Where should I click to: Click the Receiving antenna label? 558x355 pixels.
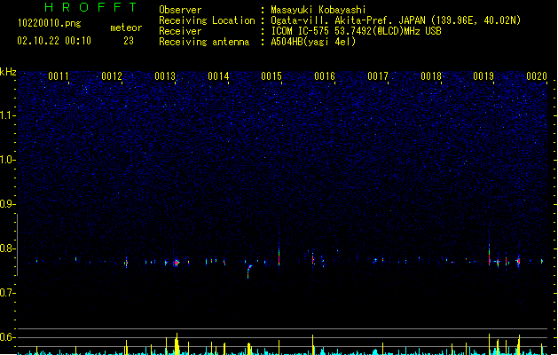click(x=204, y=42)
